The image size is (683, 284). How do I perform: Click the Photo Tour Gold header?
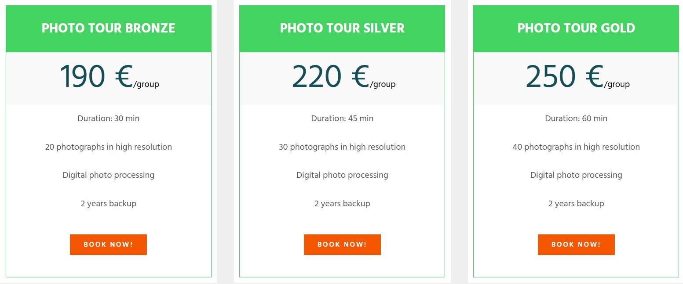[576, 29]
